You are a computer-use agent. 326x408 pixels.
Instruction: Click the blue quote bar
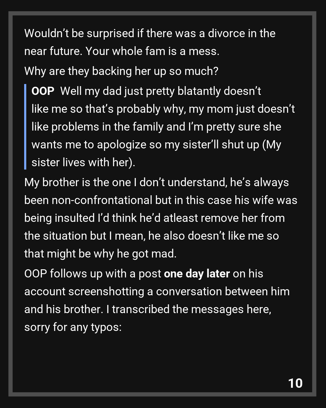tap(25, 127)
